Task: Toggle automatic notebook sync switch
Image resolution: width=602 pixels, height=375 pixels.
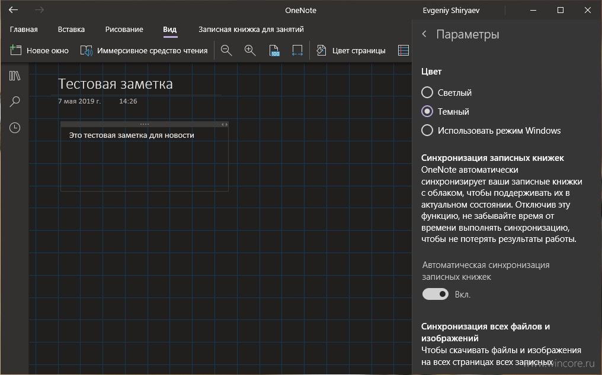Action: coord(436,294)
